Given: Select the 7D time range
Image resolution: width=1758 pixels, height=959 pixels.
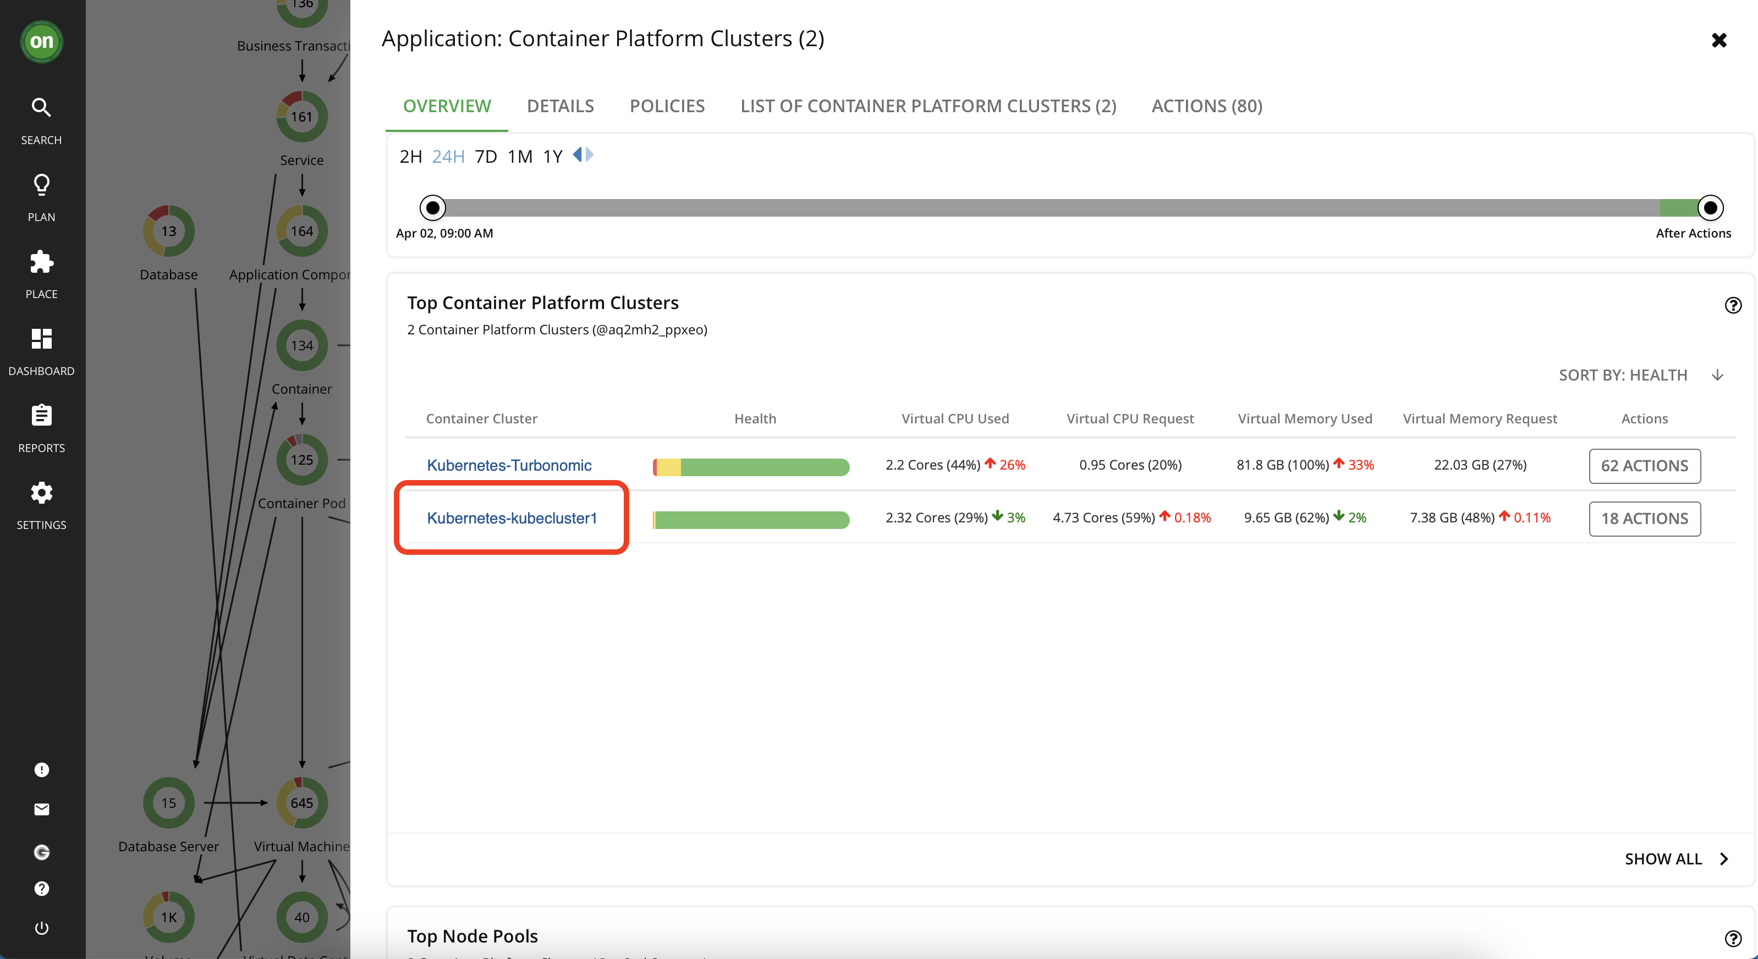Looking at the screenshot, I should point(486,156).
